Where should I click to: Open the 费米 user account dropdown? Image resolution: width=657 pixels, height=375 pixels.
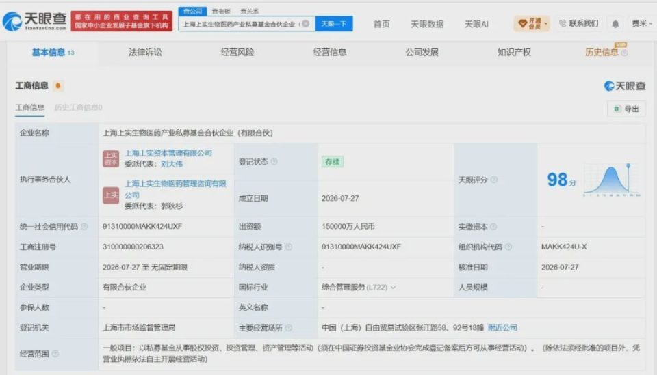click(x=642, y=23)
